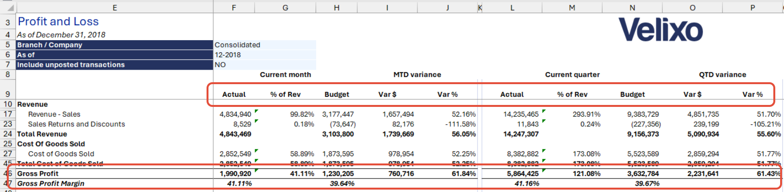The height and width of the screenshot is (192, 784).
Task: Select column header F
Action: pos(234,8)
